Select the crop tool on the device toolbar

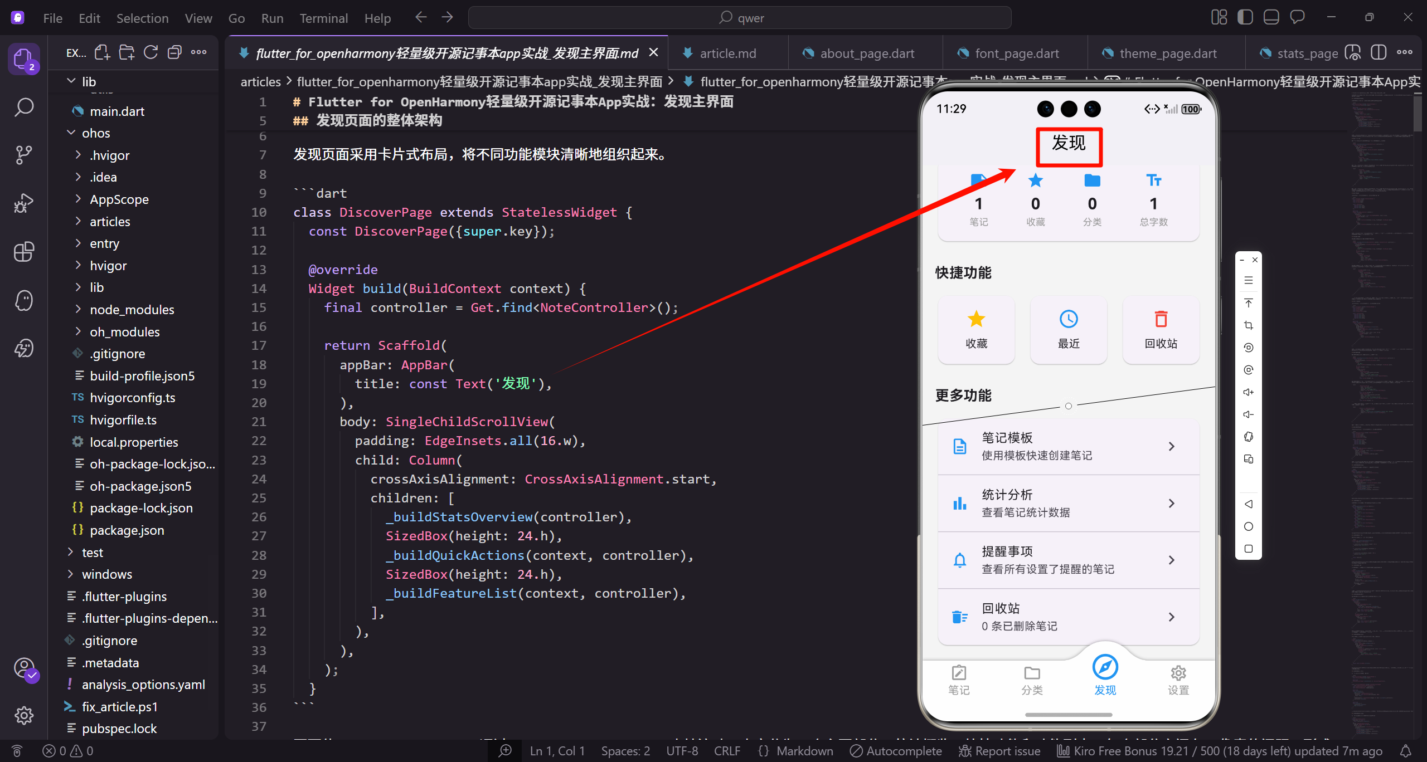tap(1249, 325)
